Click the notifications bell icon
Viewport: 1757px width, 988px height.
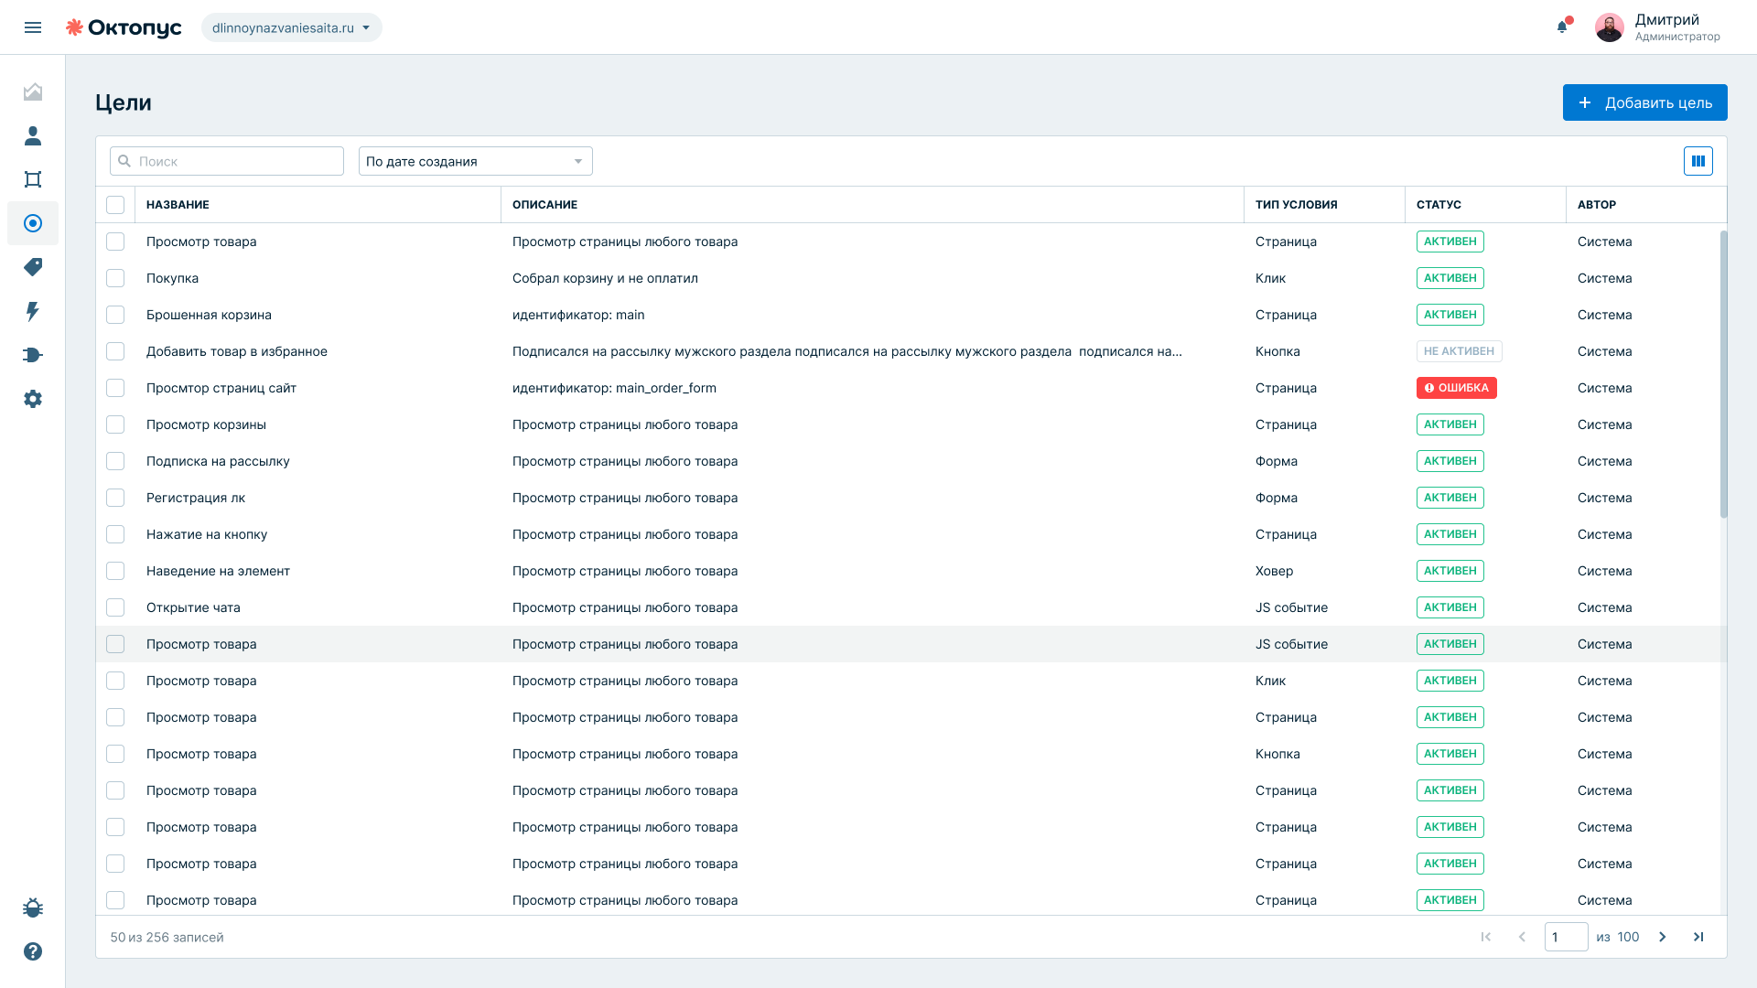tap(1562, 27)
